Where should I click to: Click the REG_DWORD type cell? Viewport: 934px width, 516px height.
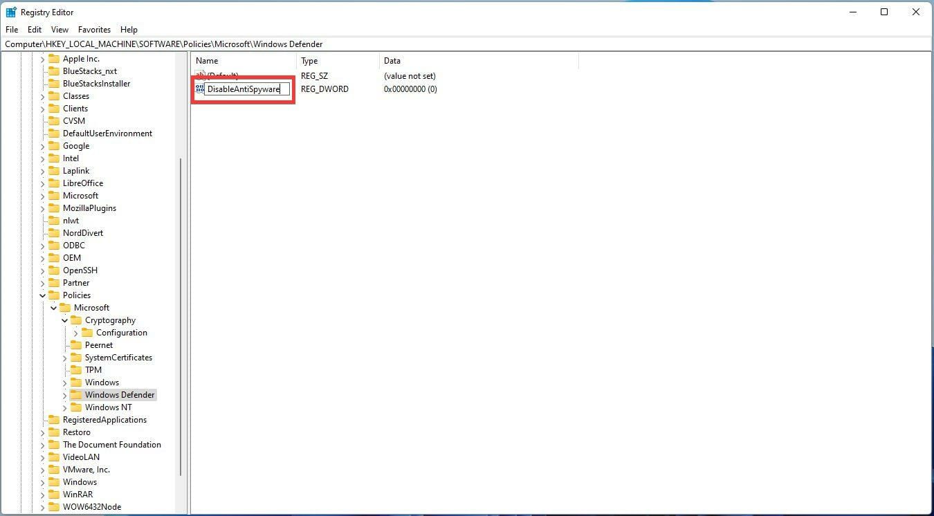point(324,89)
